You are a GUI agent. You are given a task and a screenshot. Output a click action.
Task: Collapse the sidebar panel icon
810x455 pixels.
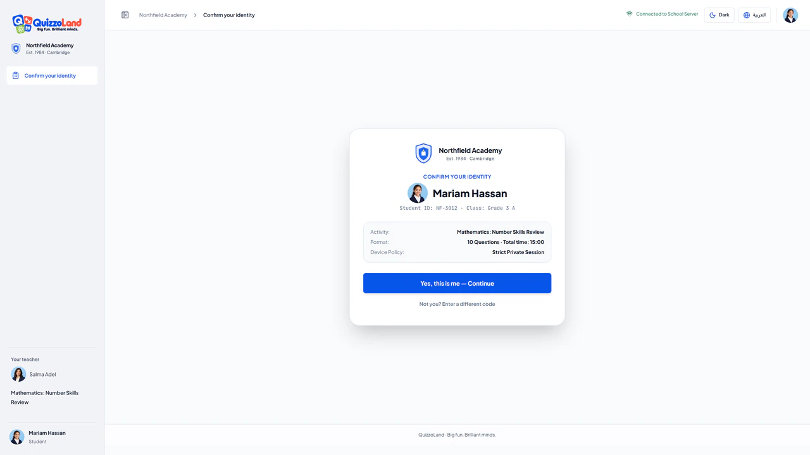coord(125,15)
